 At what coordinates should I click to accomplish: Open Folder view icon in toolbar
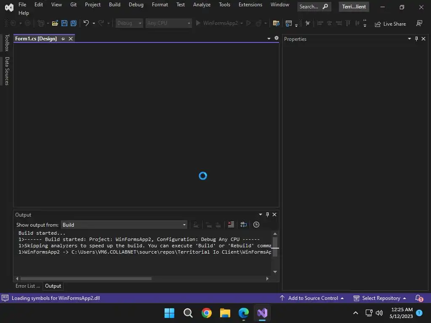tap(276, 24)
